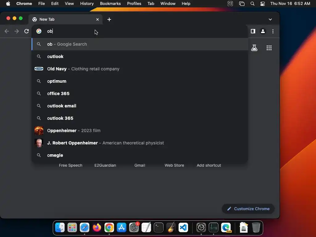Open the Window menu
The height and width of the screenshot is (237, 316).
[168, 3]
